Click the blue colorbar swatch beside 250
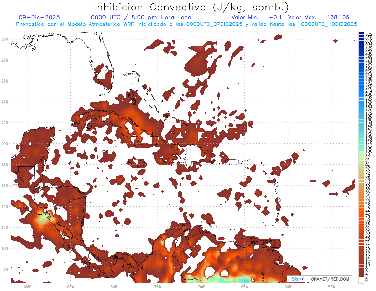 coord(362,71)
